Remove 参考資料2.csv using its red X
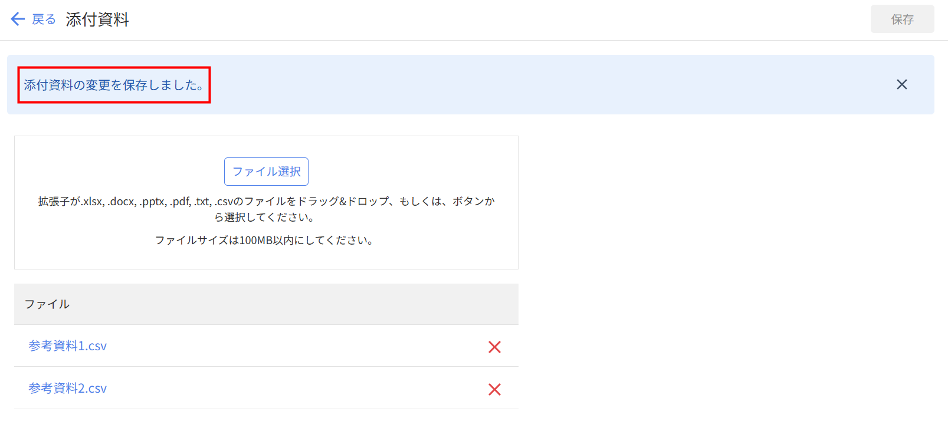This screenshot has width=948, height=421. point(494,389)
